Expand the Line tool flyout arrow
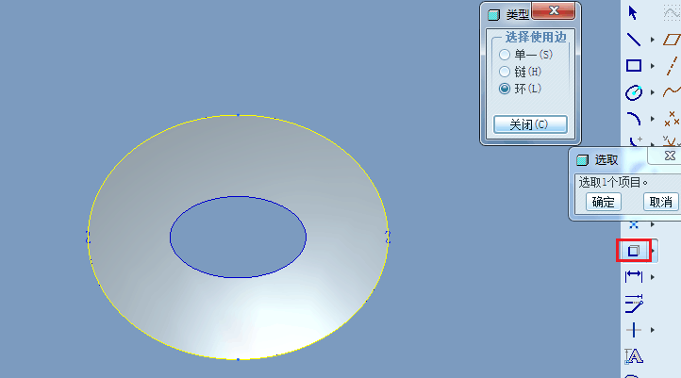The height and width of the screenshot is (378, 681). pyautogui.click(x=652, y=41)
